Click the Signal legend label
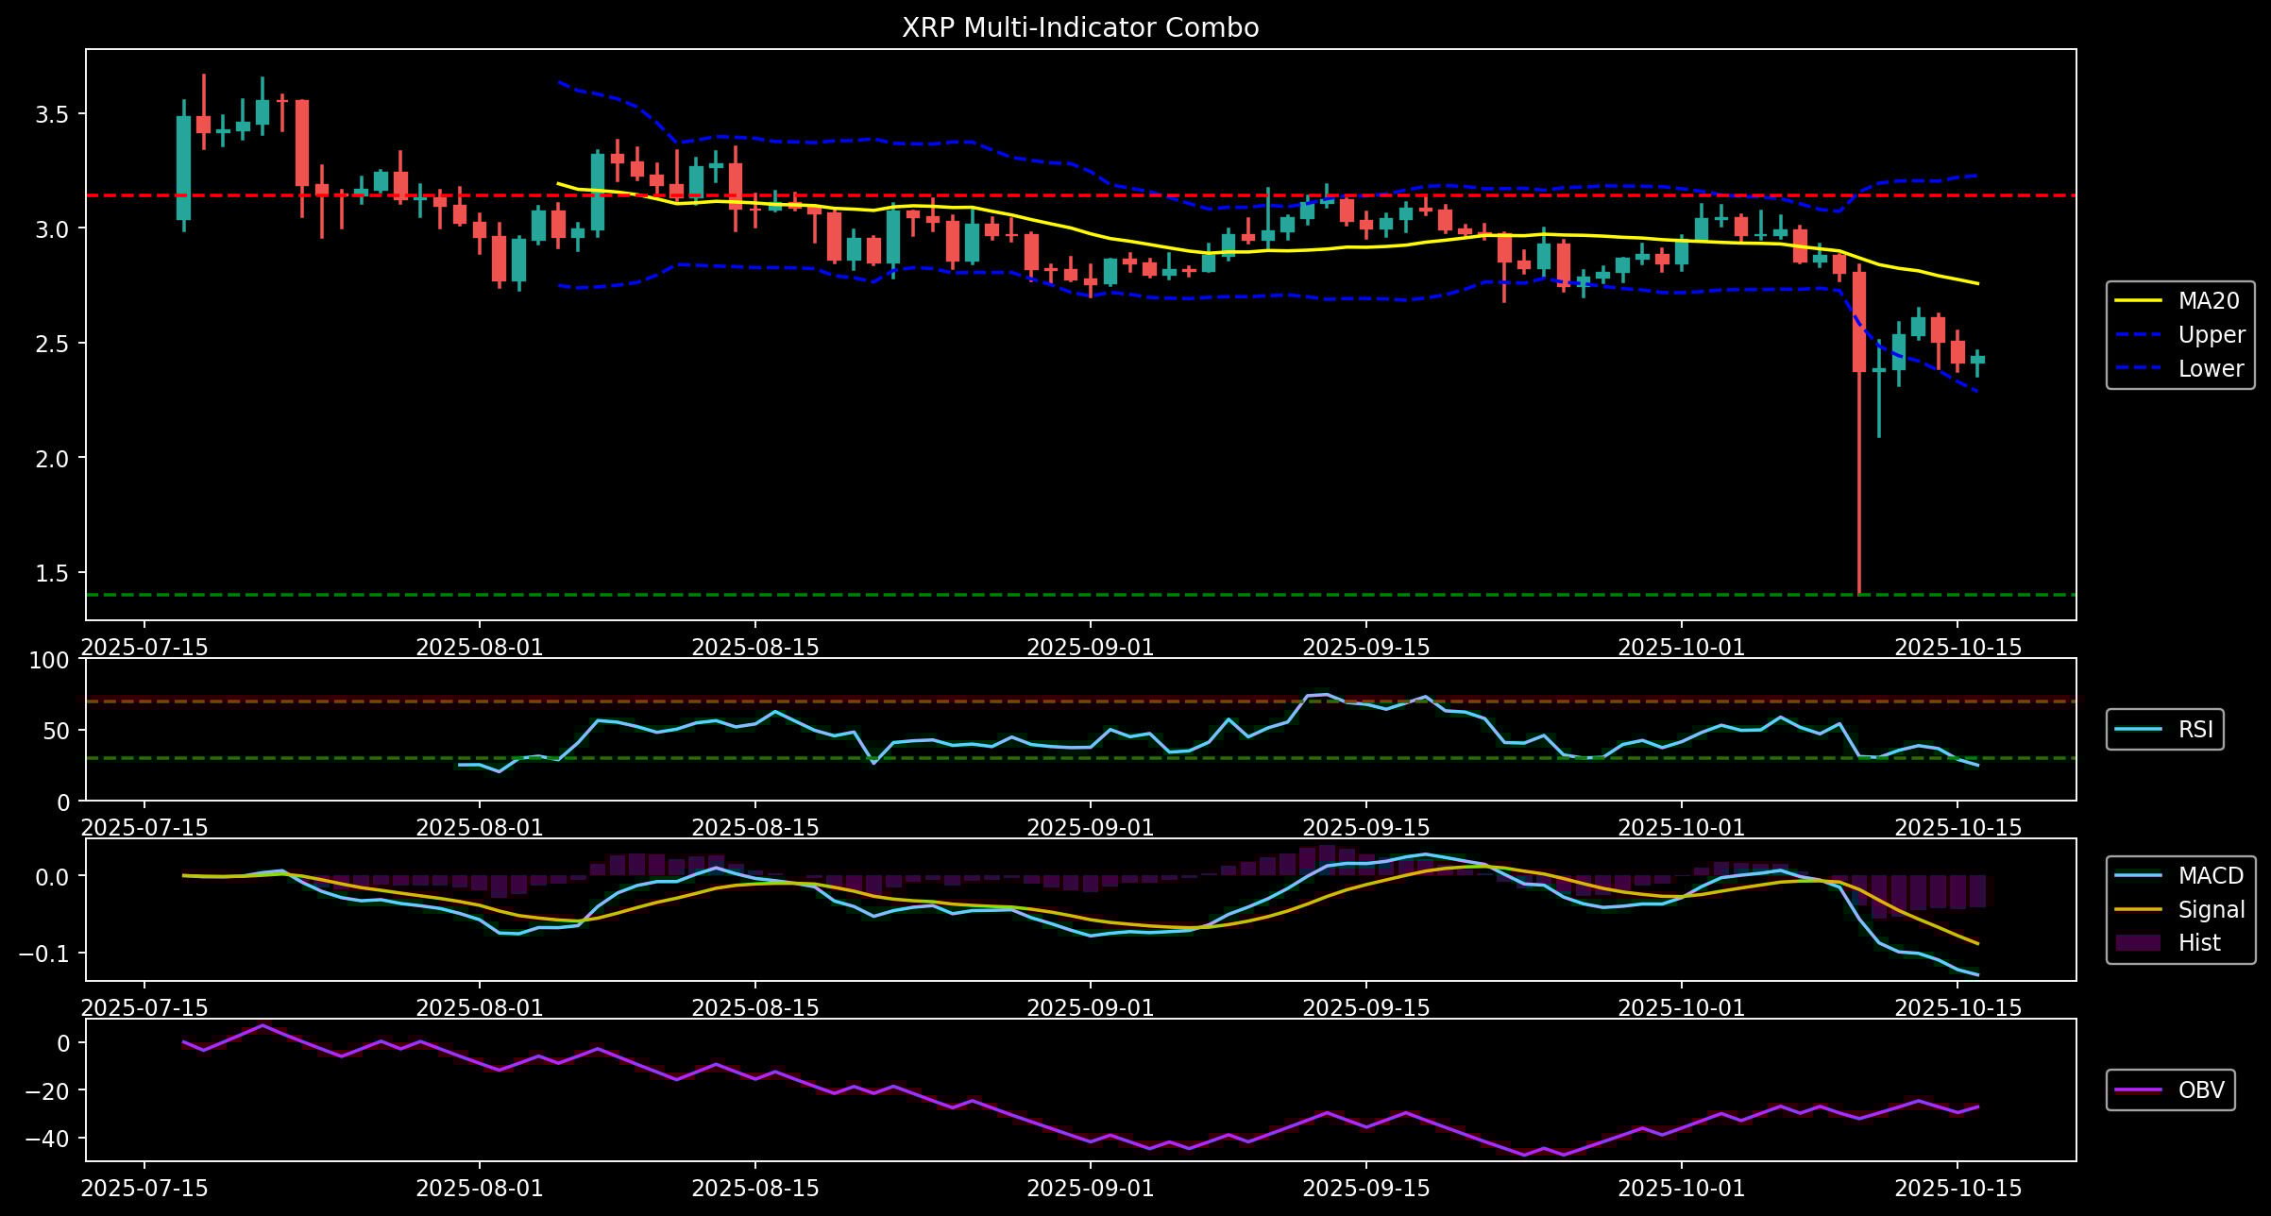This screenshot has width=2271, height=1216. 2212,910
